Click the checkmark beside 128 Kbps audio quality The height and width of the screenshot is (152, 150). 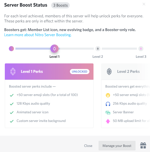click(12, 104)
